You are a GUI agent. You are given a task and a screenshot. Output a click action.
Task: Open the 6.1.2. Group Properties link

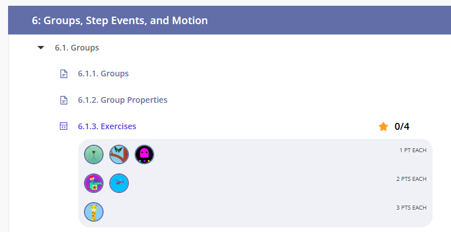[x=123, y=100]
